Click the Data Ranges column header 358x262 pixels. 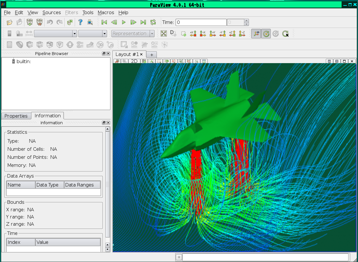click(82, 185)
